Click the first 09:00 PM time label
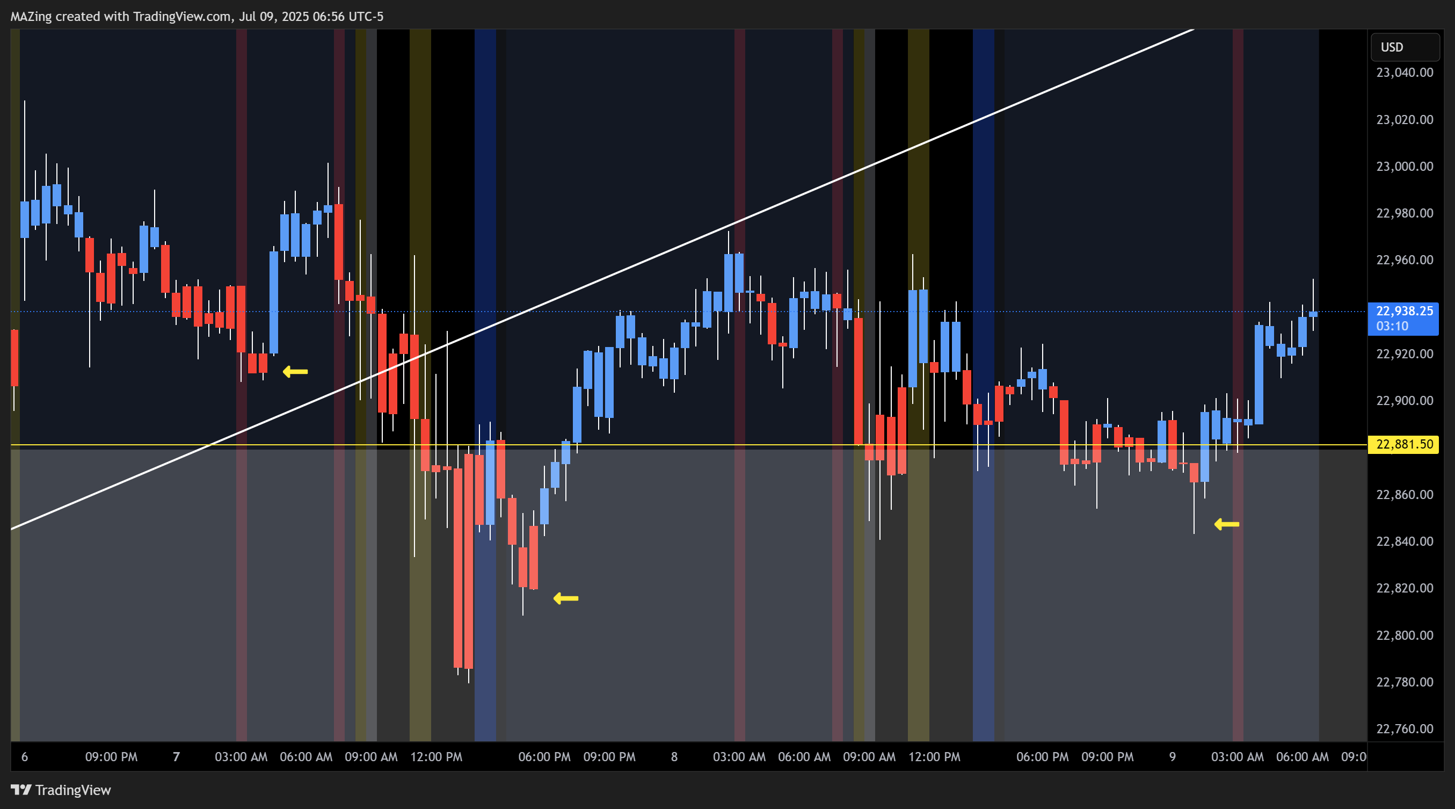This screenshot has width=1455, height=809. coord(111,757)
